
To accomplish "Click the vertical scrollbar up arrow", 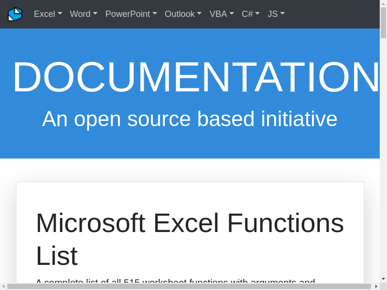I will (383, 3).
